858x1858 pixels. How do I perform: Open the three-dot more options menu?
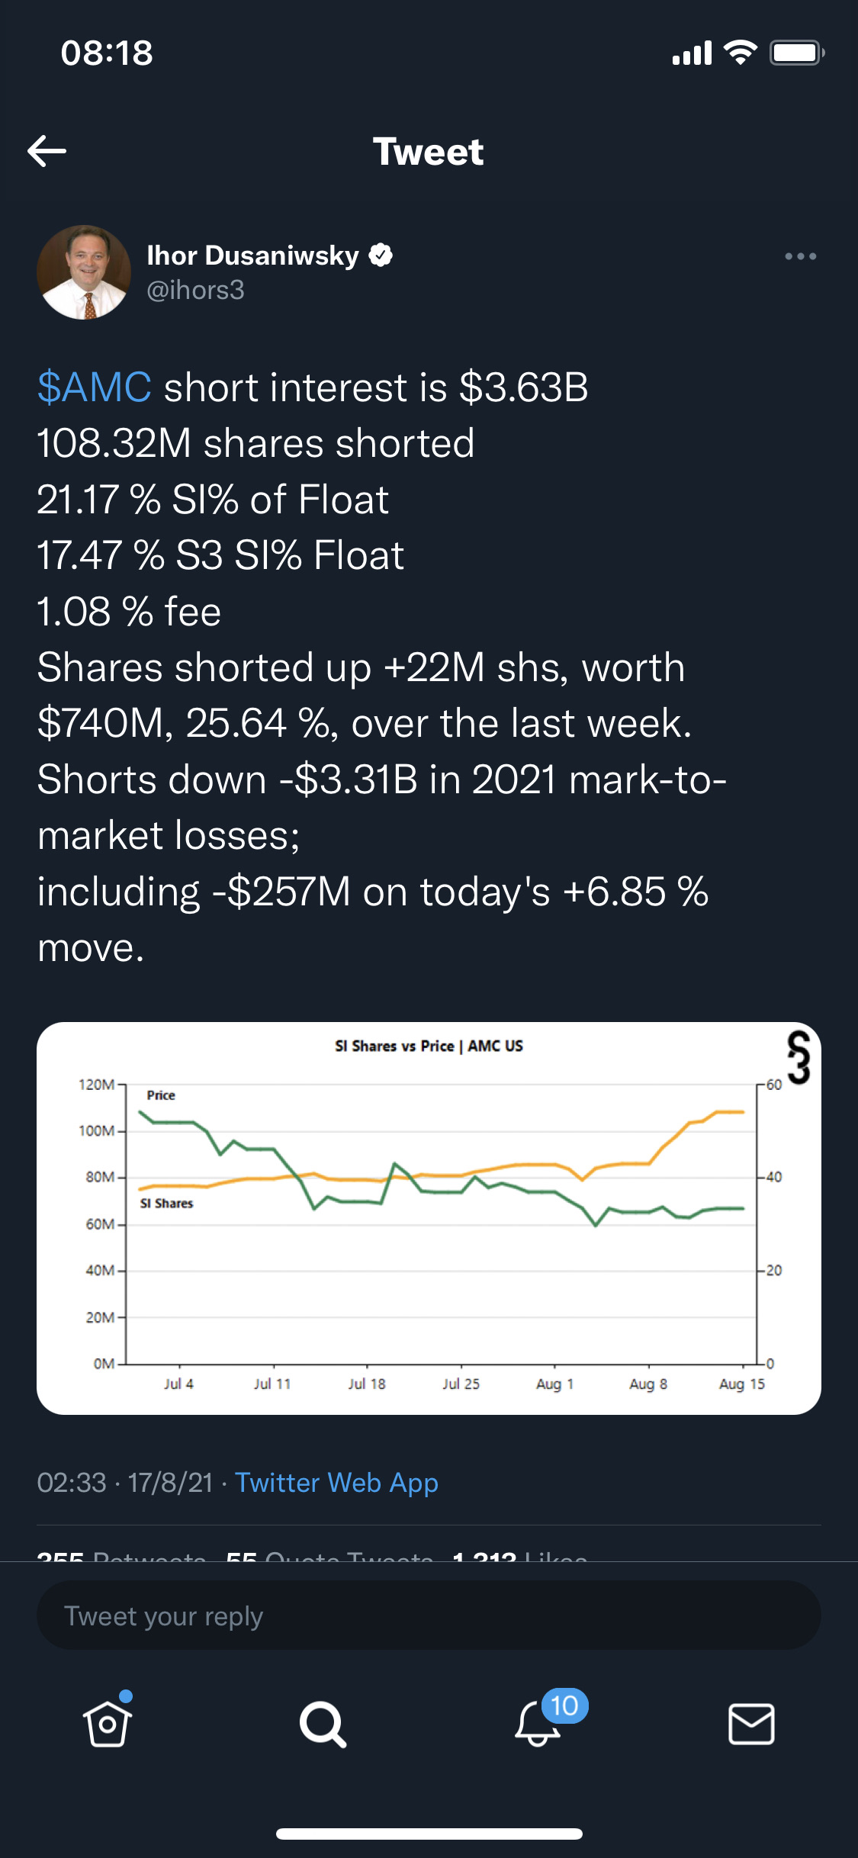(800, 256)
